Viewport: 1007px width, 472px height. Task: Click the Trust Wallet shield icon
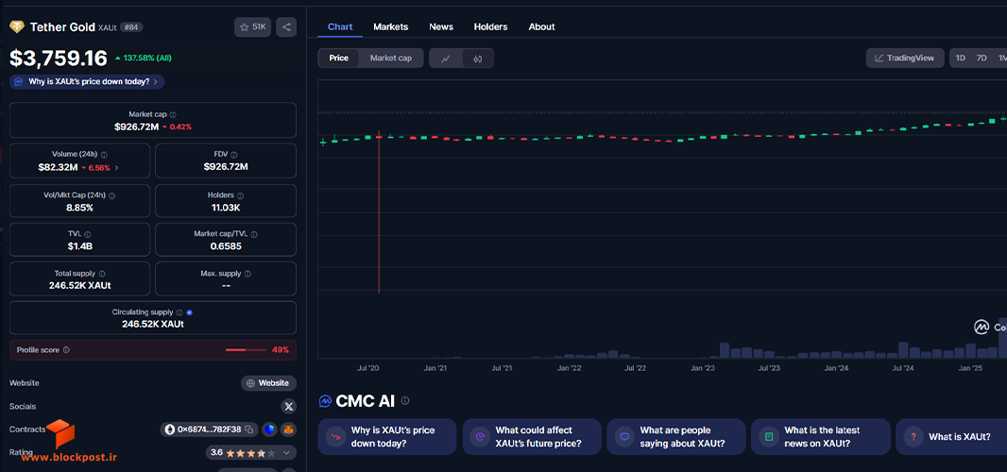click(269, 429)
